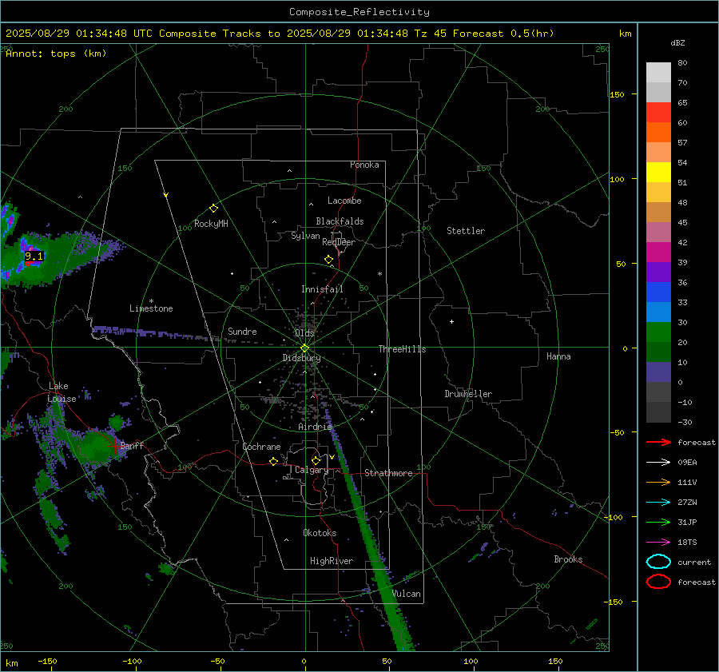The height and width of the screenshot is (672, 719).
Task: Click the yellow diamond marker below Cochrane
Action: click(273, 461)
